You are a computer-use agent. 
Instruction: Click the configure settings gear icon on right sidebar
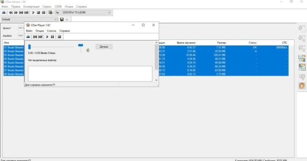pos(301,85)
